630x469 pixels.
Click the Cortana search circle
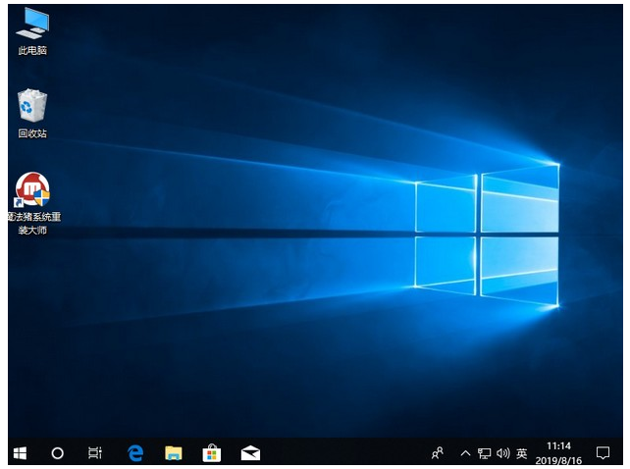tap(57, 452)
